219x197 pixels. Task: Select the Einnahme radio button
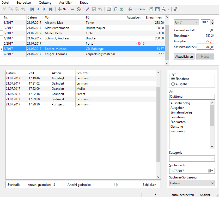(x=173, y=79)
